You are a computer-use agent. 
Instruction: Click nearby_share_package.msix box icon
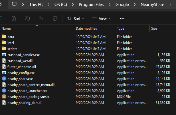click(x=4, y=96)
